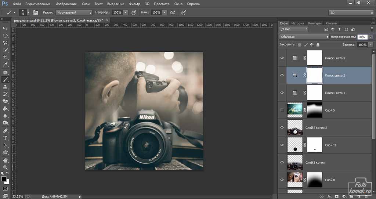Open tool preset picker arrow

[14, 12]
